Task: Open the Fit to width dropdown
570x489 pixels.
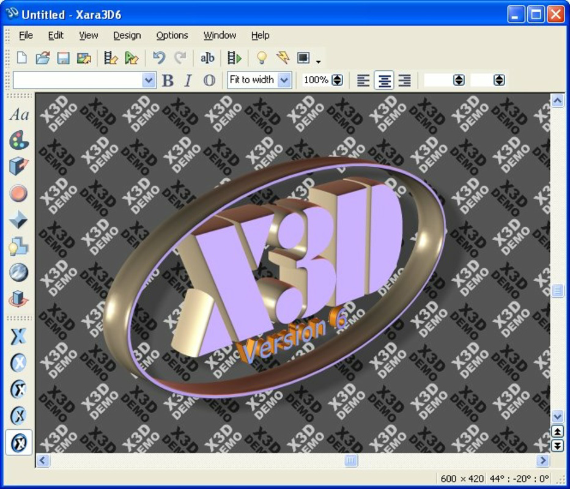Action: pos(284,80)
